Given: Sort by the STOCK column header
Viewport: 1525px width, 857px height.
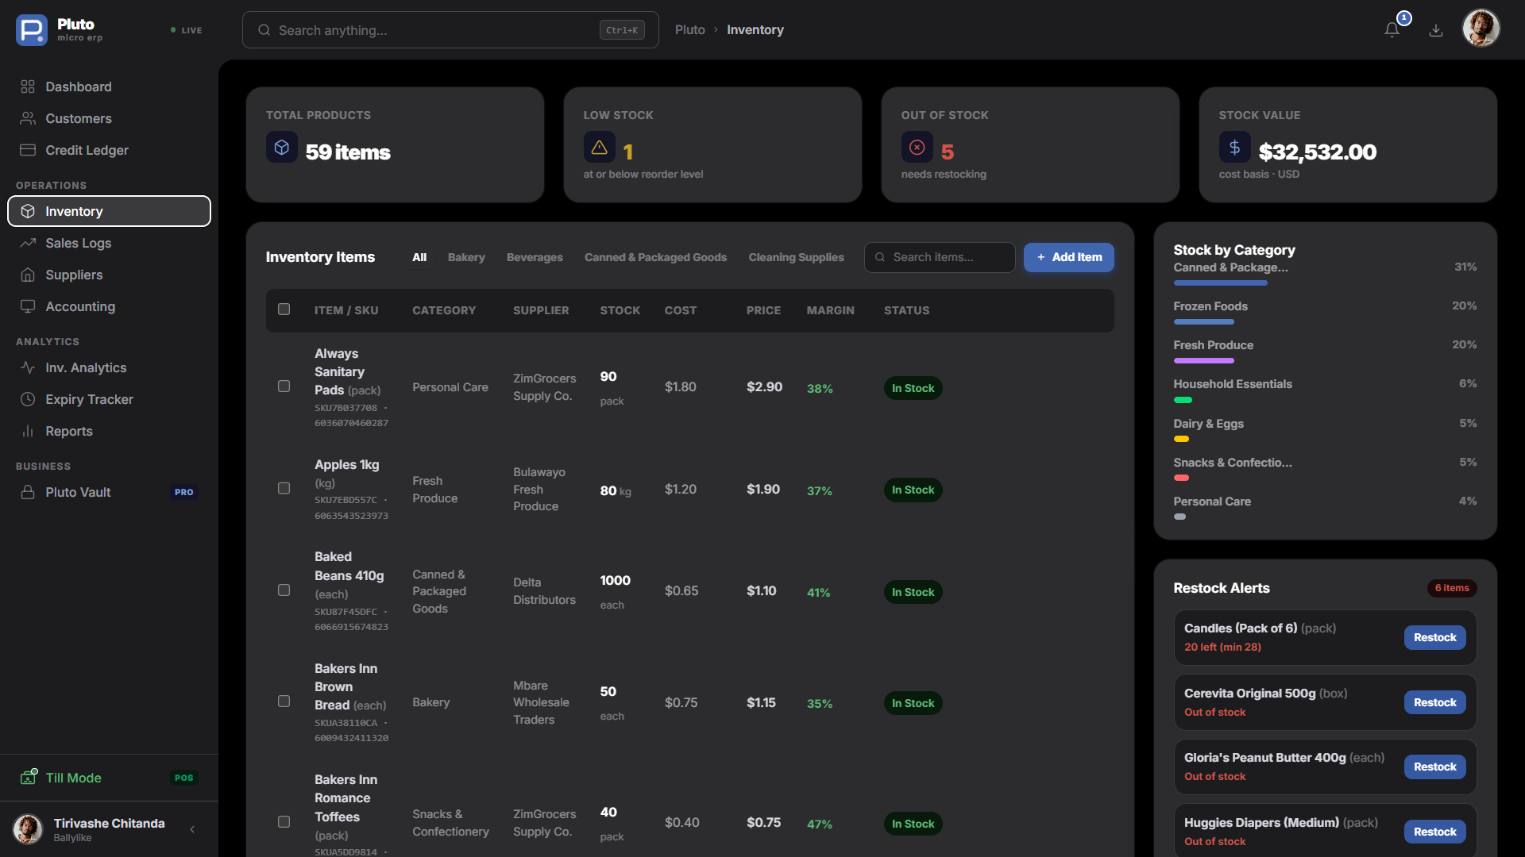Looking at the screenshot, I should tap(620, 310).
